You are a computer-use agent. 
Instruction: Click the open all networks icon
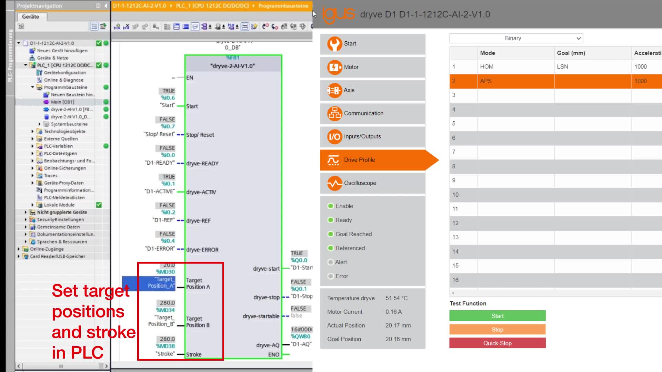176,27
